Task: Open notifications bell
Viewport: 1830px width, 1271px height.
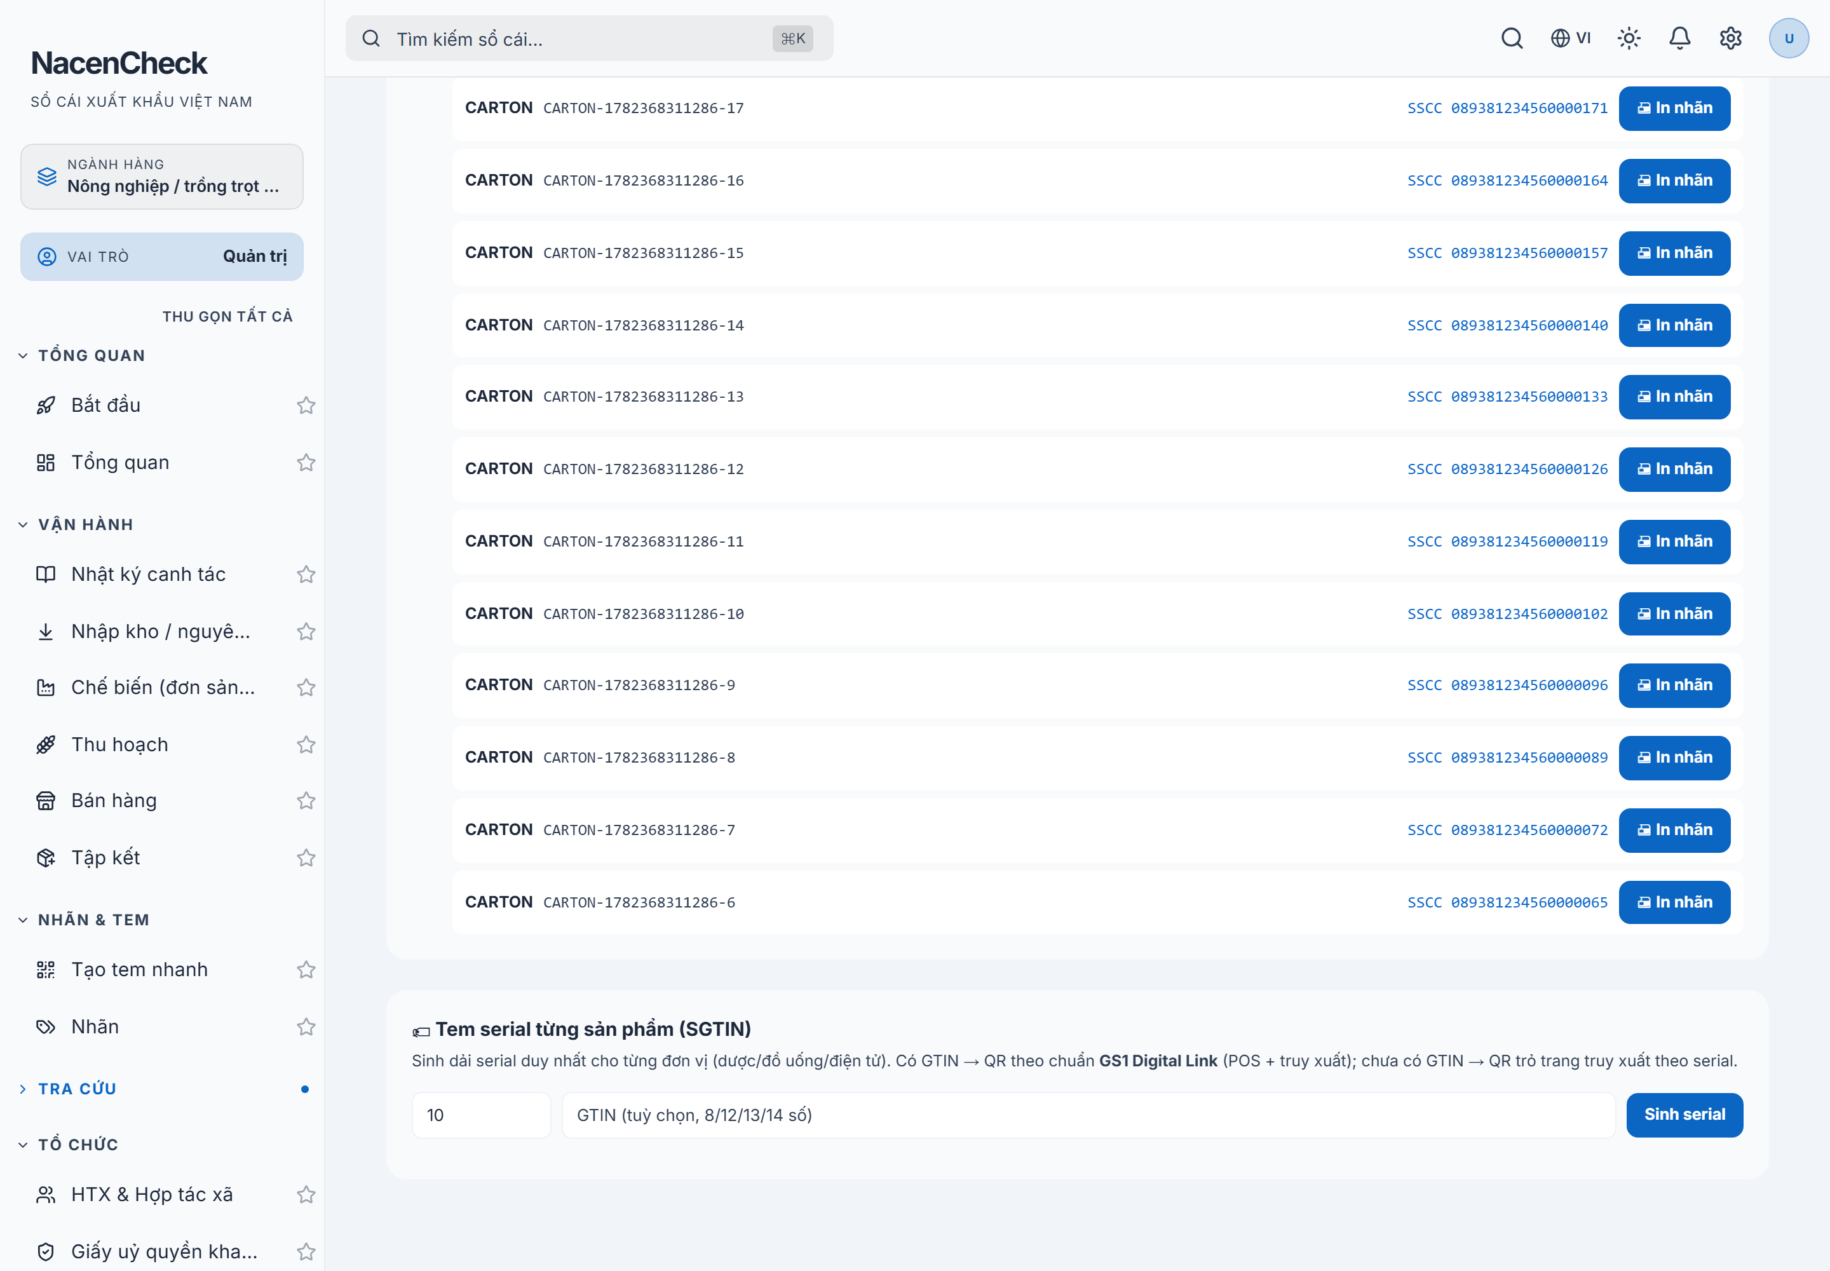Action: point(1679,38)
